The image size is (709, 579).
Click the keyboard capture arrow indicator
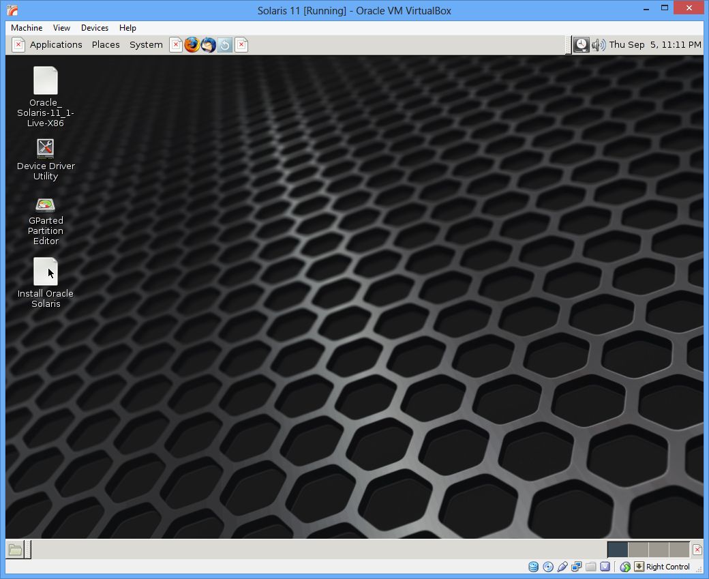[639, 567]
